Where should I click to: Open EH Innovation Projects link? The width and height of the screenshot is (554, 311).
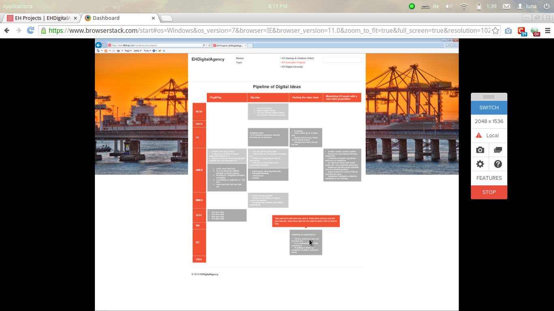[293, 63]
